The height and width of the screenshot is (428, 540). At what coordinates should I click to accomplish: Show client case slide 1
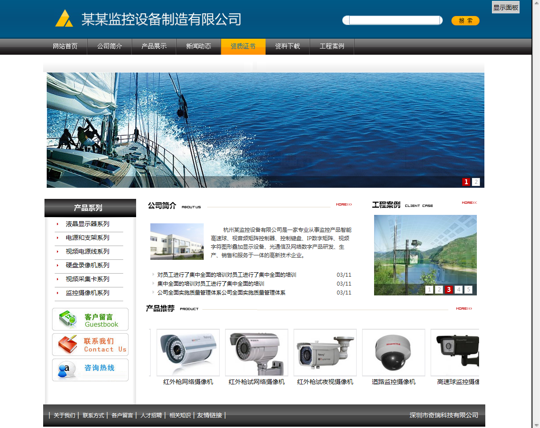click(x=429, y=290)
